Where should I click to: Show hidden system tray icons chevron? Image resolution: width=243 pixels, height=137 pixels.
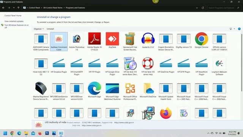tap(208, 133)
